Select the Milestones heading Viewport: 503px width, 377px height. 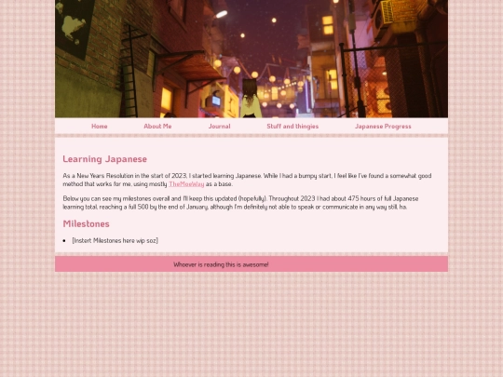tap(86, 223)
